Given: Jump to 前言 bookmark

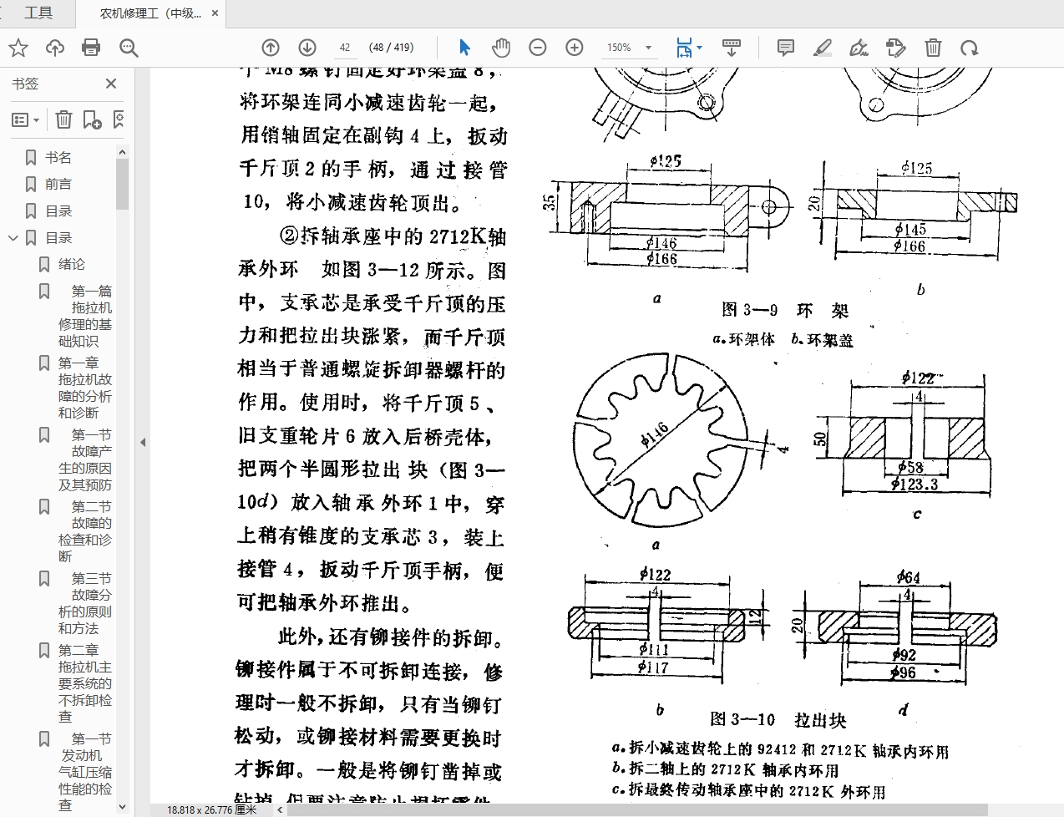Looking at the screenshot, I should coord(58,184).
